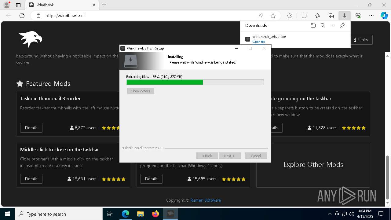Open a new browser tab

pyautogui.click(x=104, y=5)
